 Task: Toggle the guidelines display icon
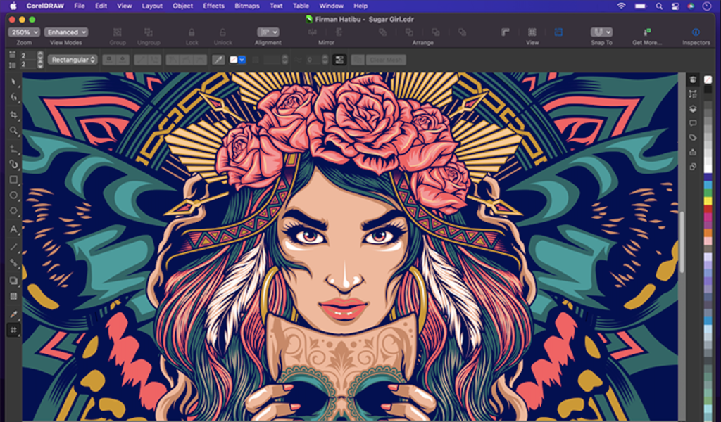[558, 32]
